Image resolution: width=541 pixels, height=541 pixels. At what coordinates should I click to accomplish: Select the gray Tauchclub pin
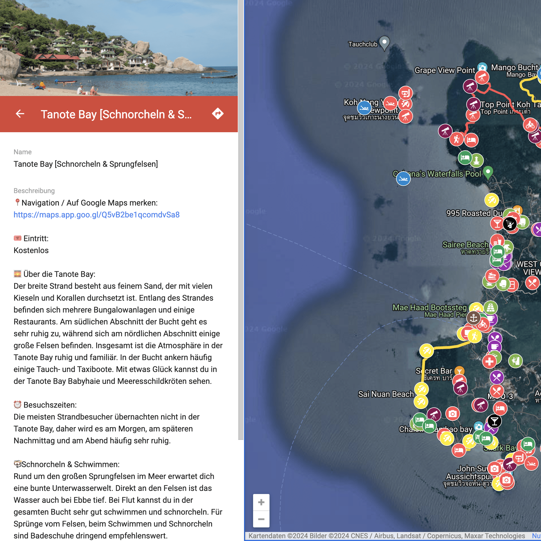pyautogui.click(x=384, y=43)
